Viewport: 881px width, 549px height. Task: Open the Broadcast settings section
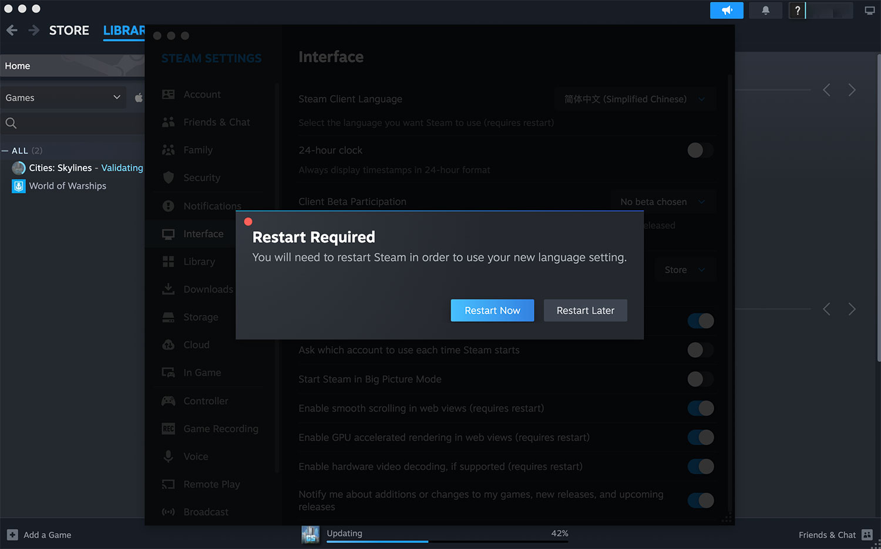pos(206,511)
